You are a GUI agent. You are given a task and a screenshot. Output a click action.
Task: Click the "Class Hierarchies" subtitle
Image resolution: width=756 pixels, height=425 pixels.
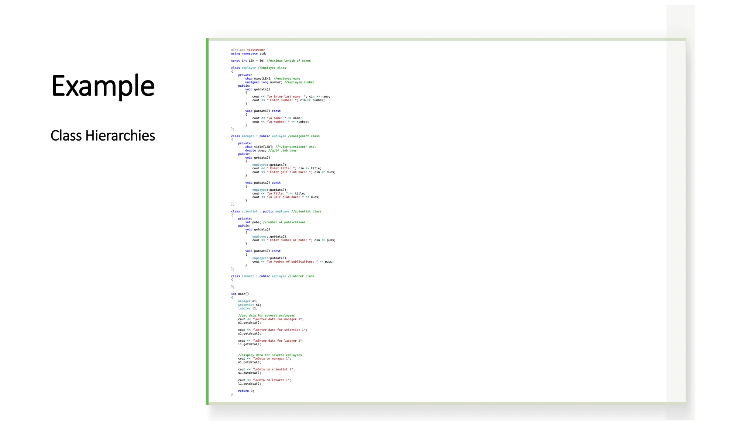pos(103,135)
